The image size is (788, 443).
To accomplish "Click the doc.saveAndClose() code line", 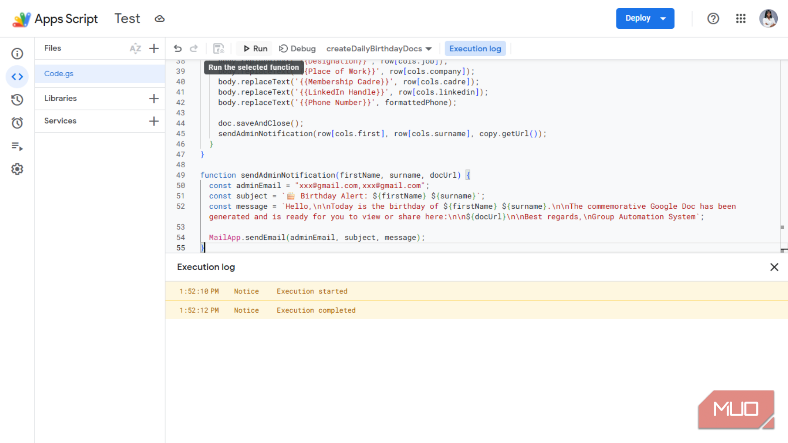I will click(261, 123).
